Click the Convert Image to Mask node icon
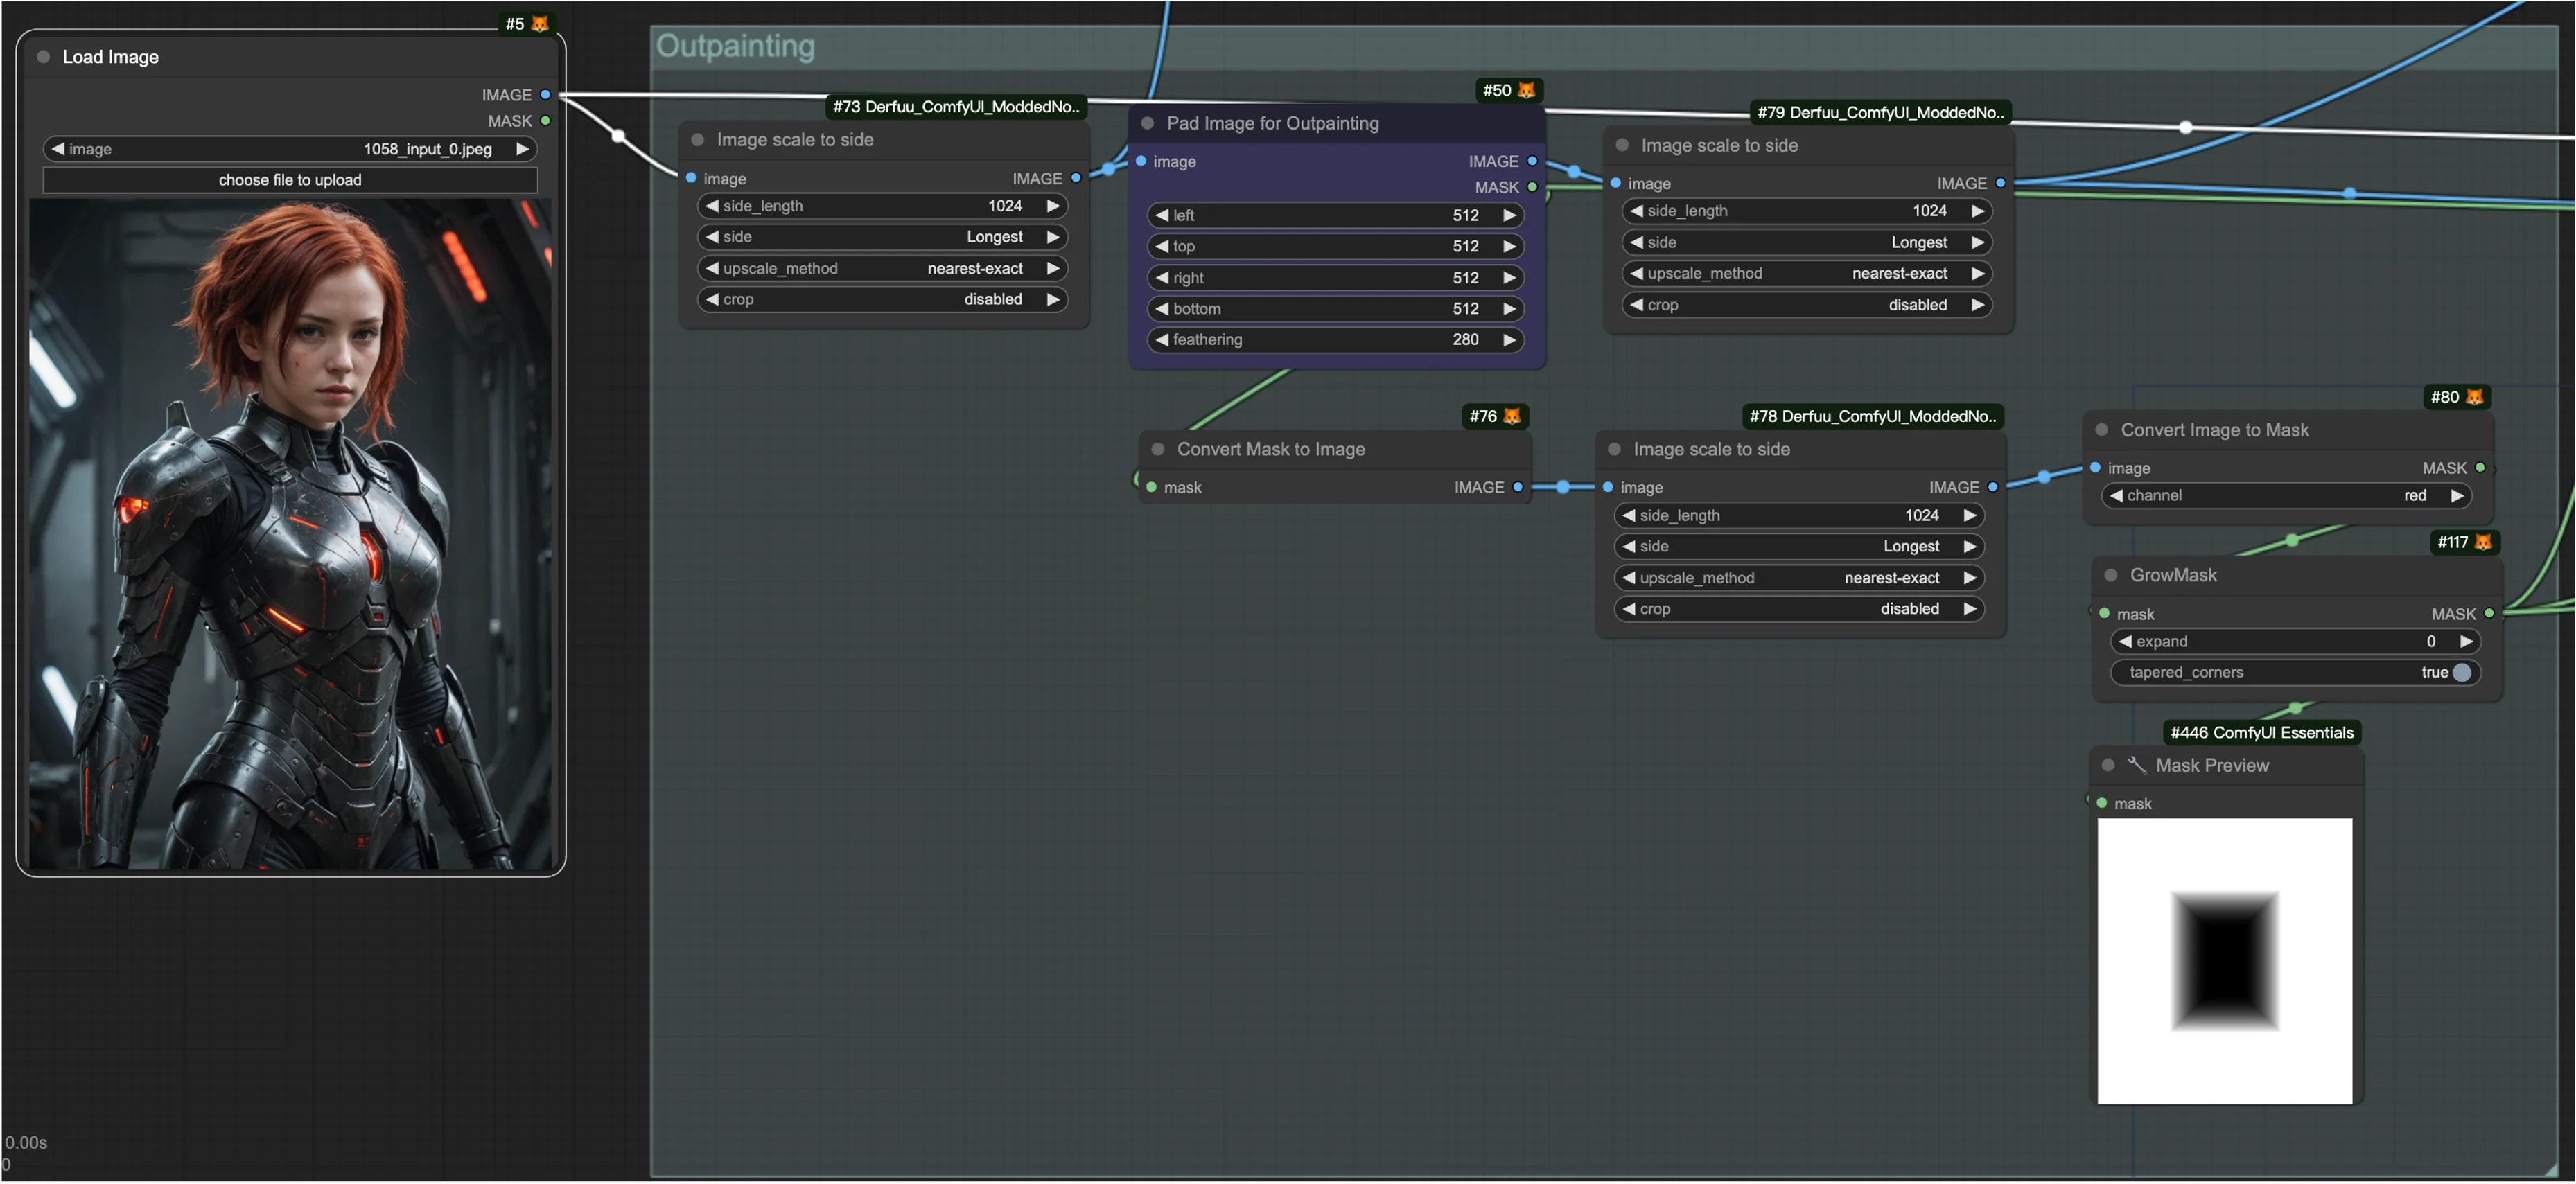Image resolution: width=2576 pixels, height=1184 pixels. pyautogui.click(x=2103, y=429)
